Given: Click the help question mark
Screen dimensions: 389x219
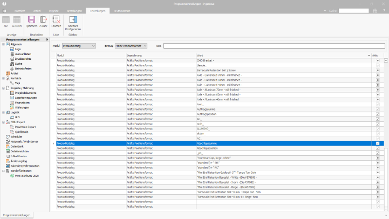Looking at the screenshot, I should click(x=384, y=11).
